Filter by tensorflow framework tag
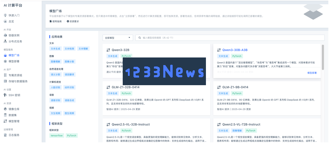This screenshot has width=329, height=143. pos(57,135)
